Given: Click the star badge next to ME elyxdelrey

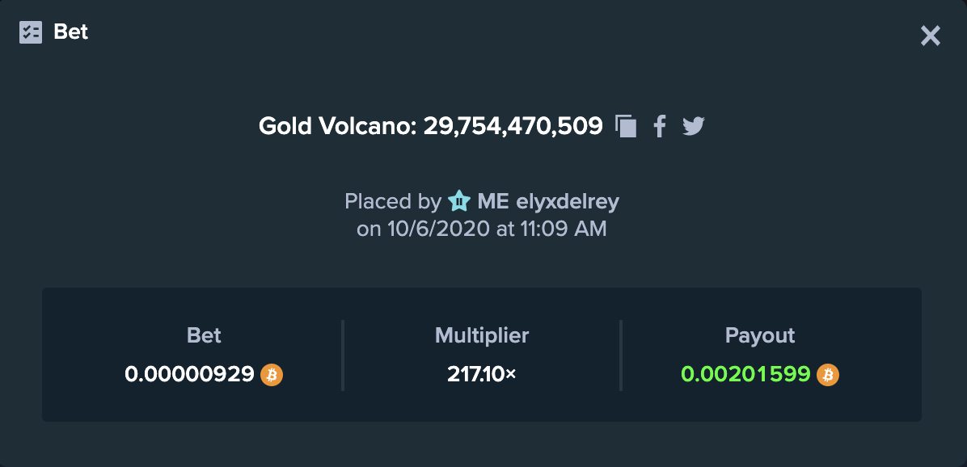Looking at the screenshot, I should click(458, 201).
